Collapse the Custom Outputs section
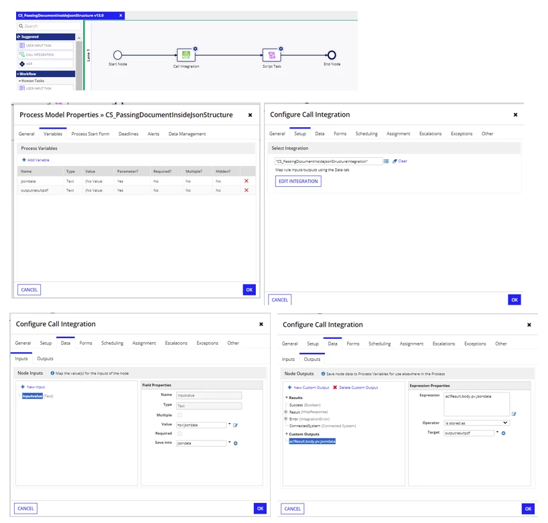This screenshot has height=523, width=548. 287,434
